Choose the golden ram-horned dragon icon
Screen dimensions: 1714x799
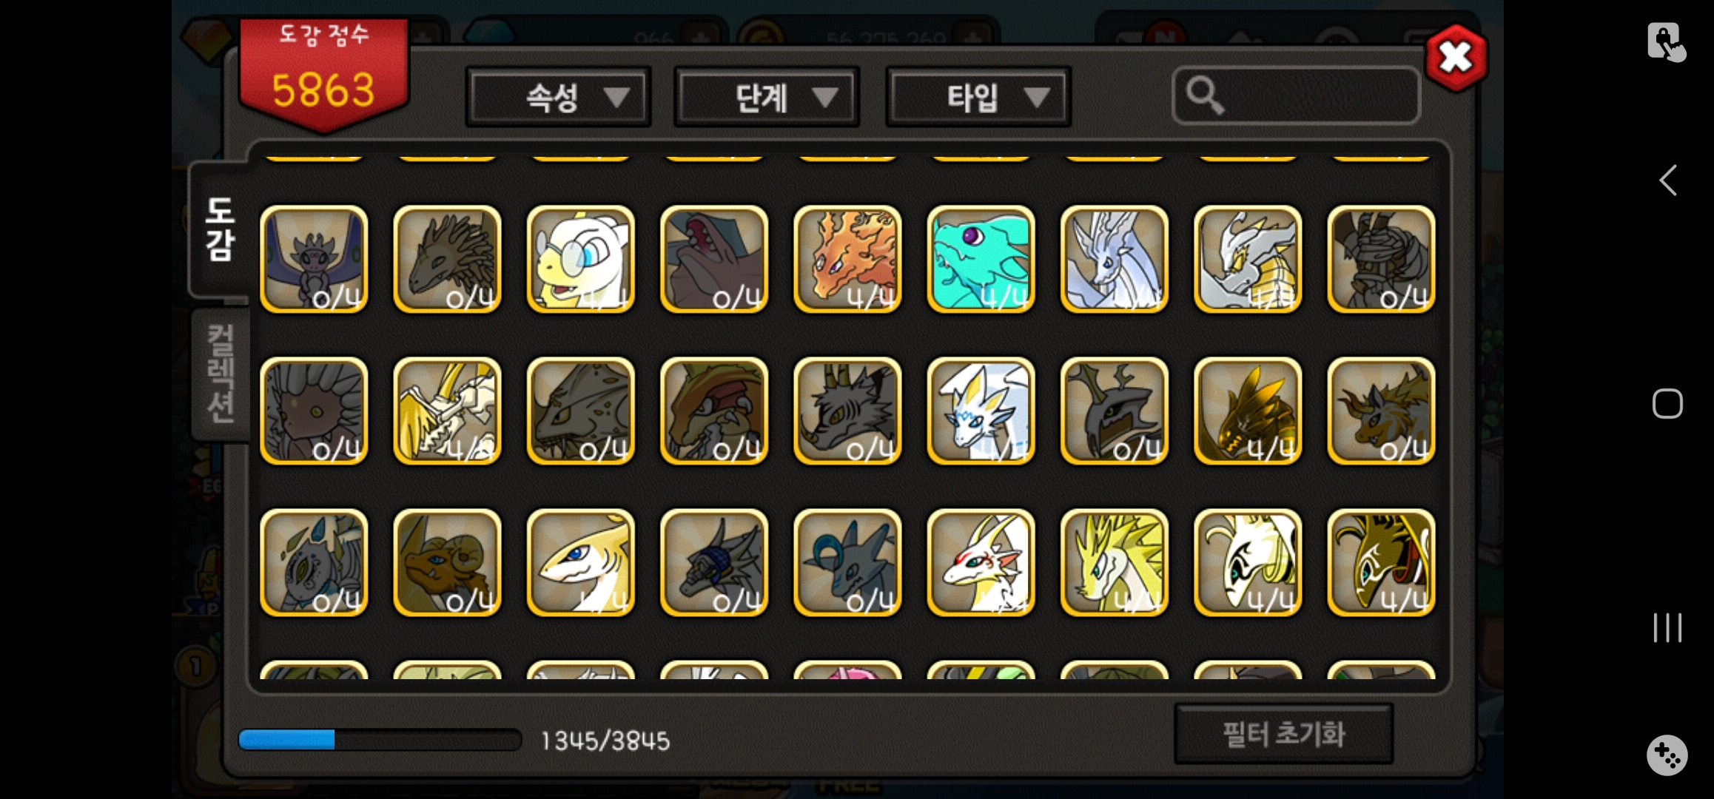pos(447,562)
